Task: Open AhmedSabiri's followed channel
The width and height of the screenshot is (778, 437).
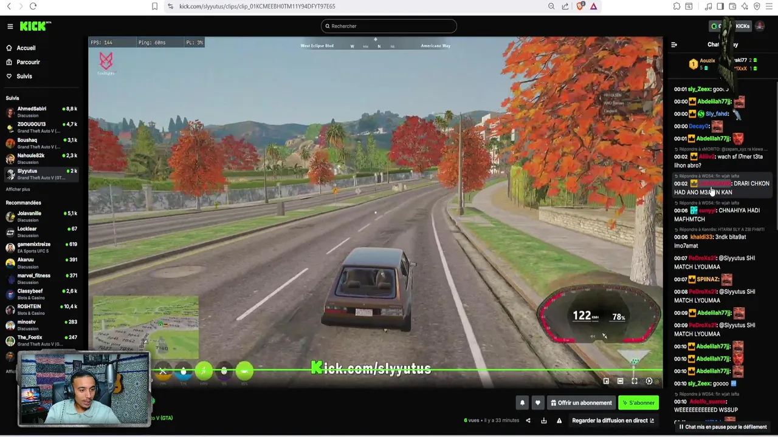Action: [x=41, y=112]
